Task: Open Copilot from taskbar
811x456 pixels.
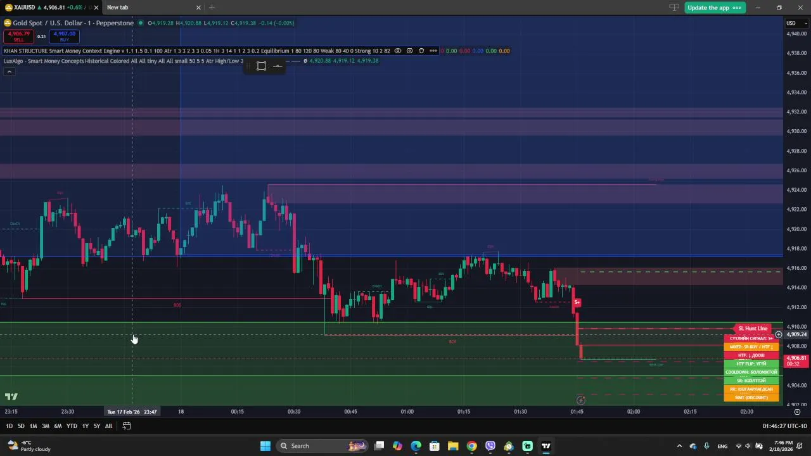Action: tap(397, 446)
